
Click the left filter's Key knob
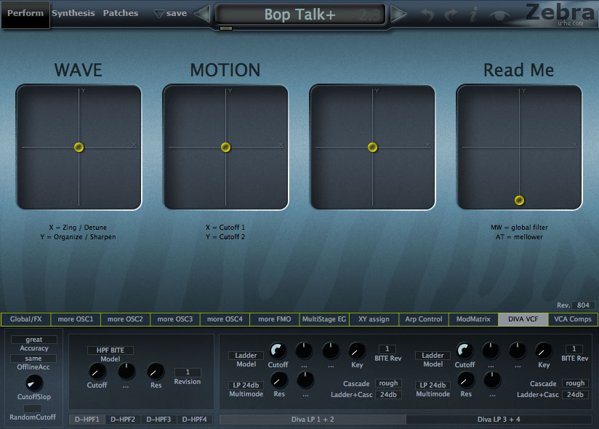pos(357,350)
